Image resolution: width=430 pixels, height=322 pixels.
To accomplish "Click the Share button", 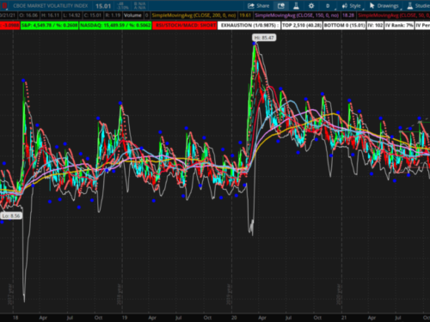I will pos(258,6).
